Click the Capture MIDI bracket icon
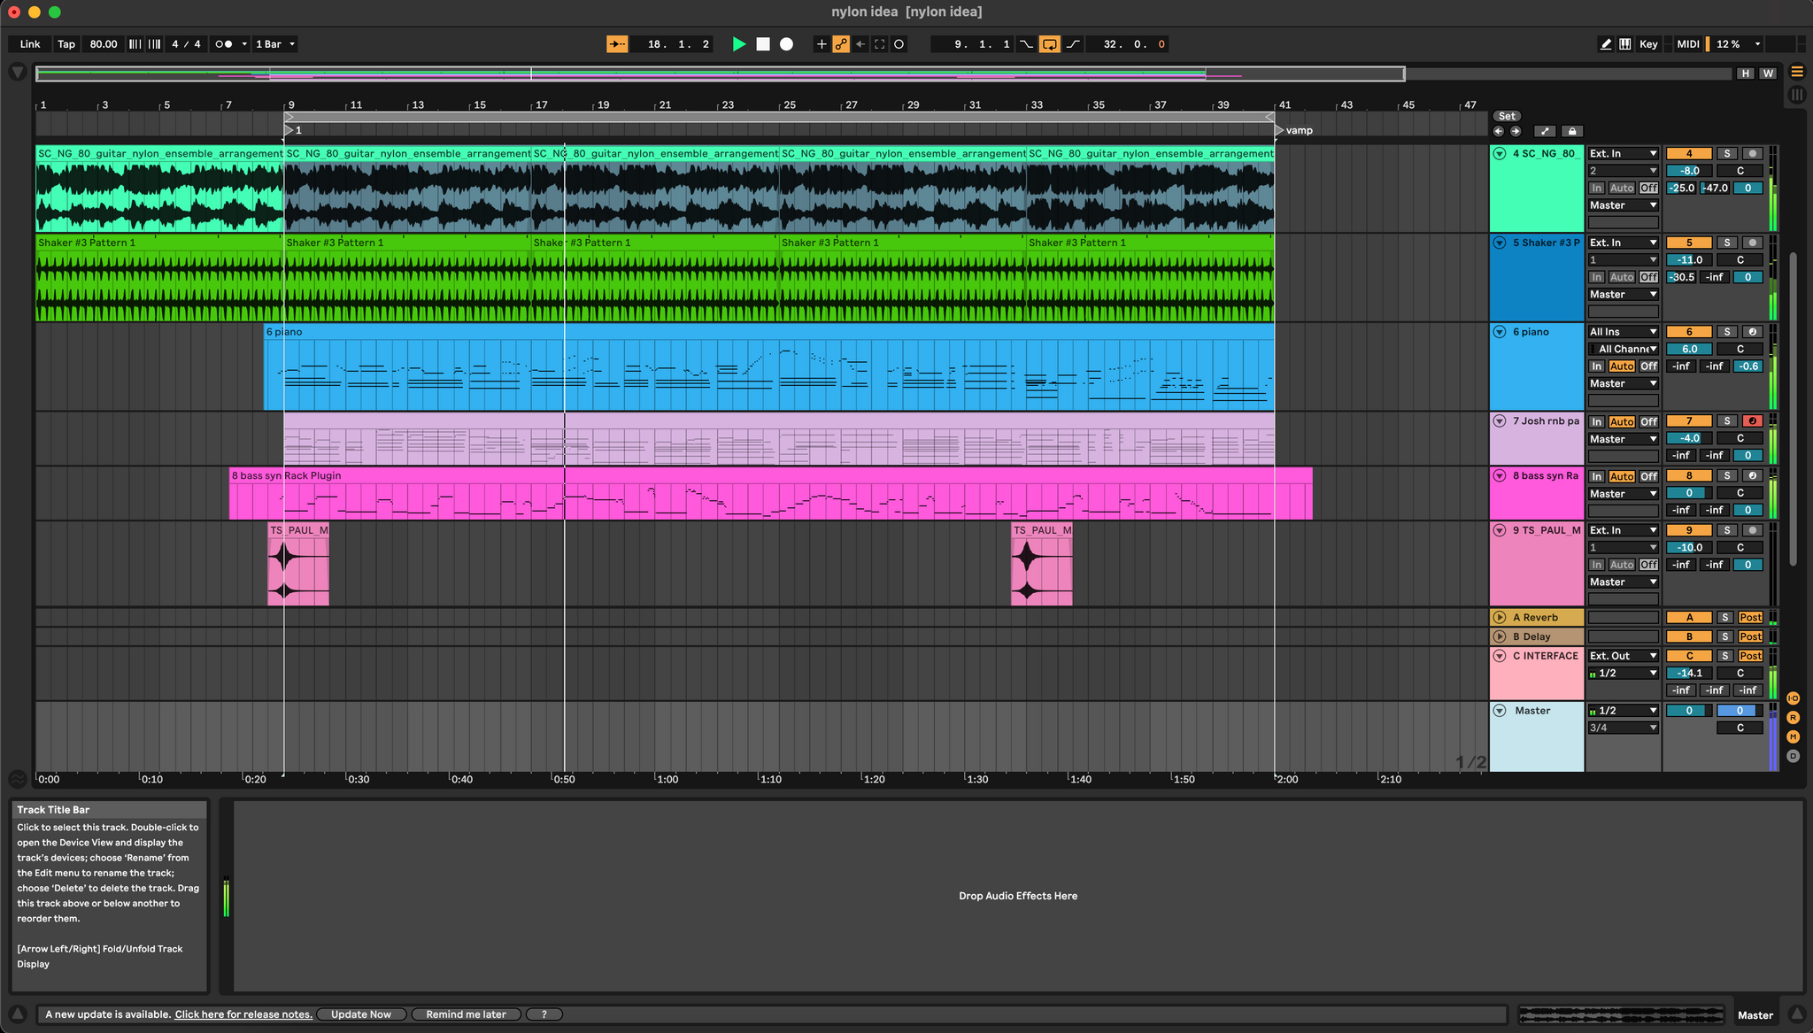The image size is (1813, 1033). coord(880,44)
